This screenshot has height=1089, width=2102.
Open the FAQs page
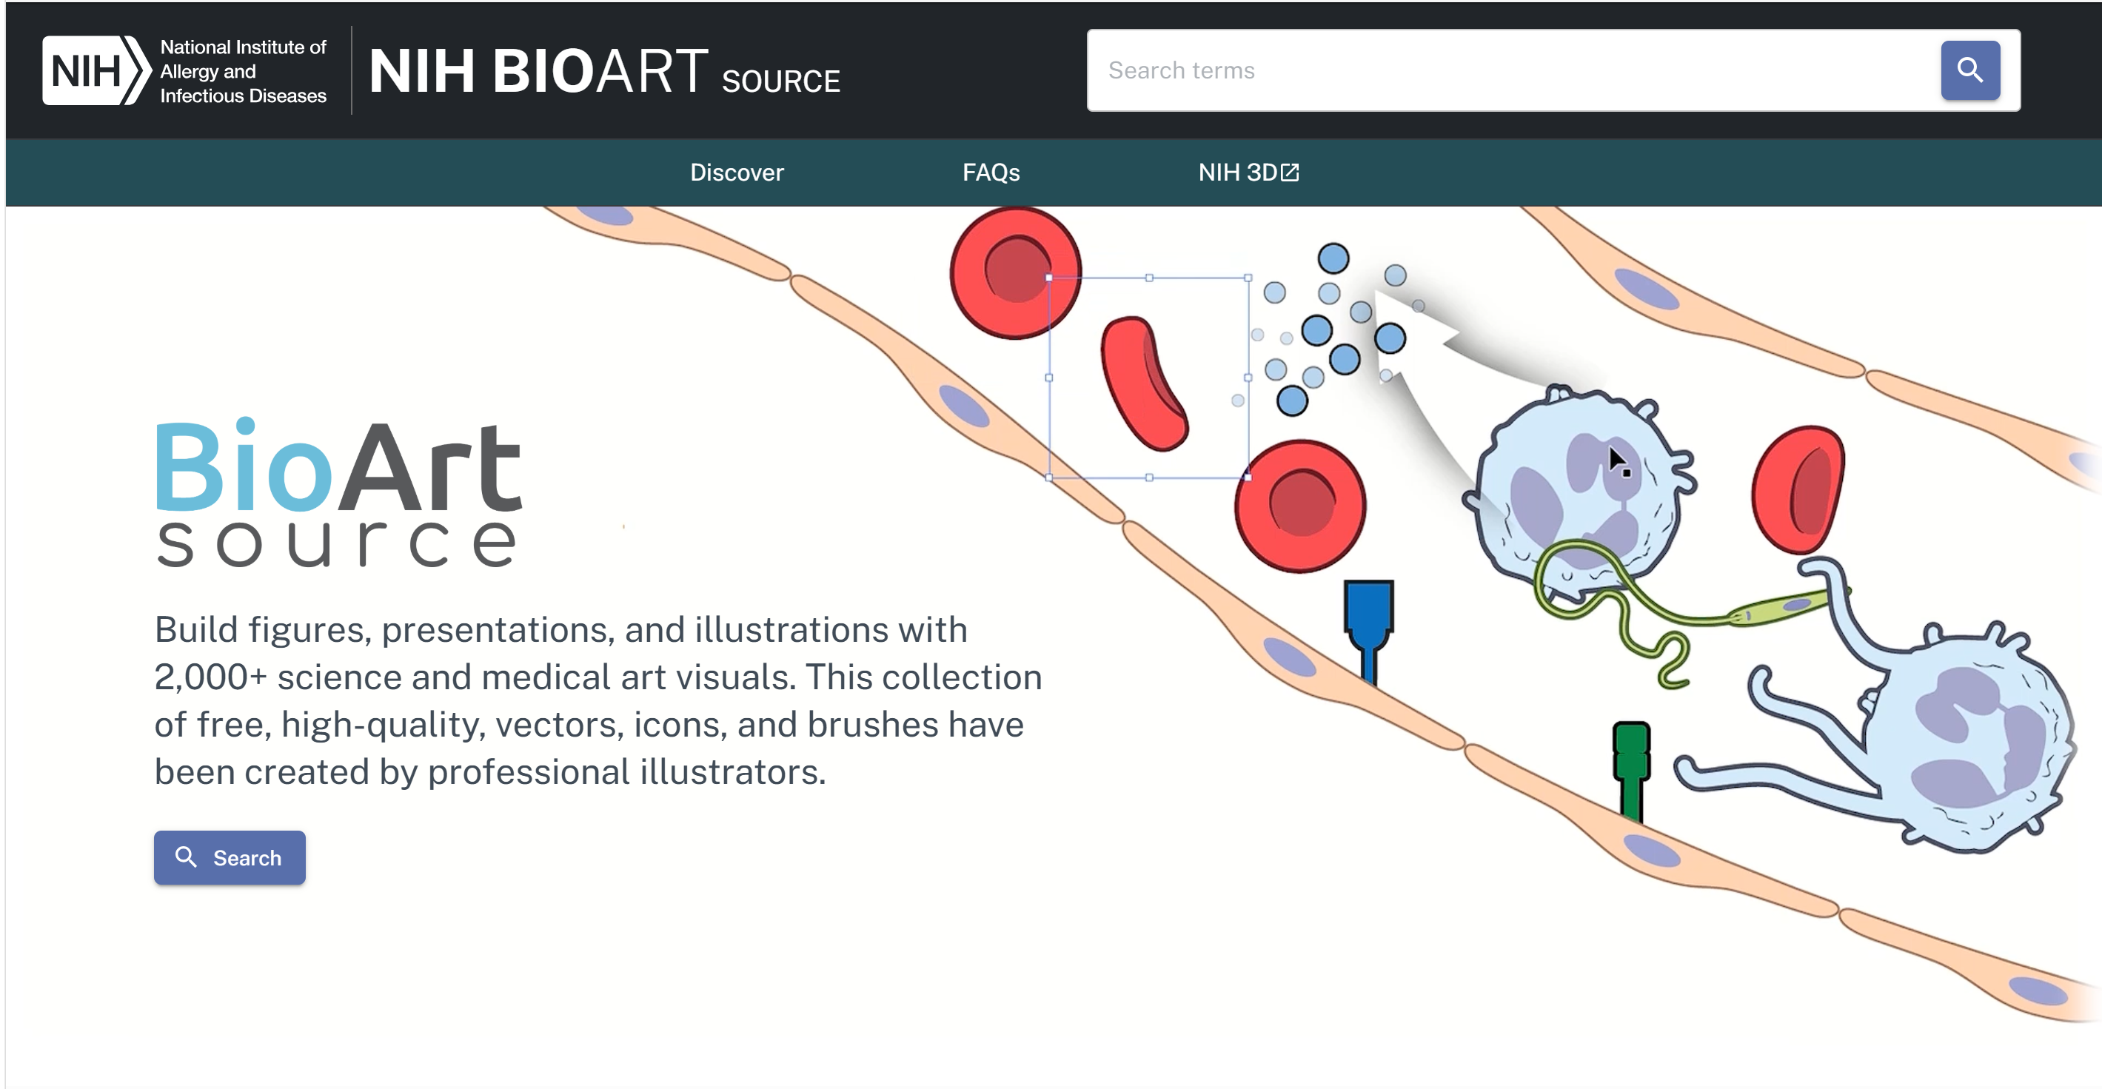coord(991,172)
